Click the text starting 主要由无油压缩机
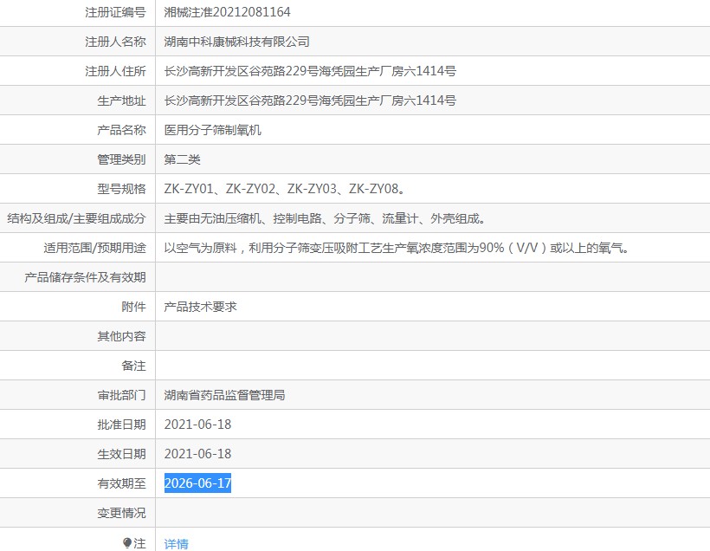This screenshot has height=551, width=710. pyautogui.click(x=325, y=218)
